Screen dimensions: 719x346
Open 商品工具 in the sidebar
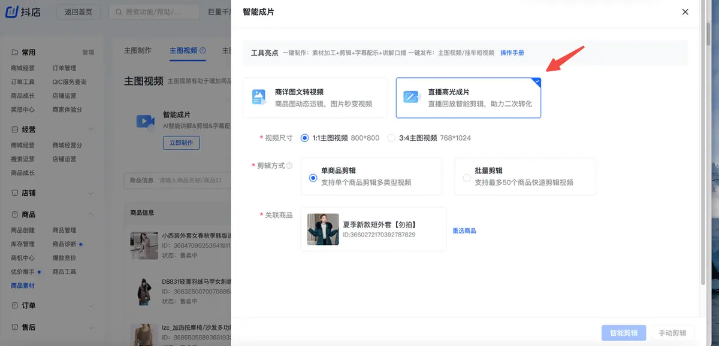coord(64,272)
